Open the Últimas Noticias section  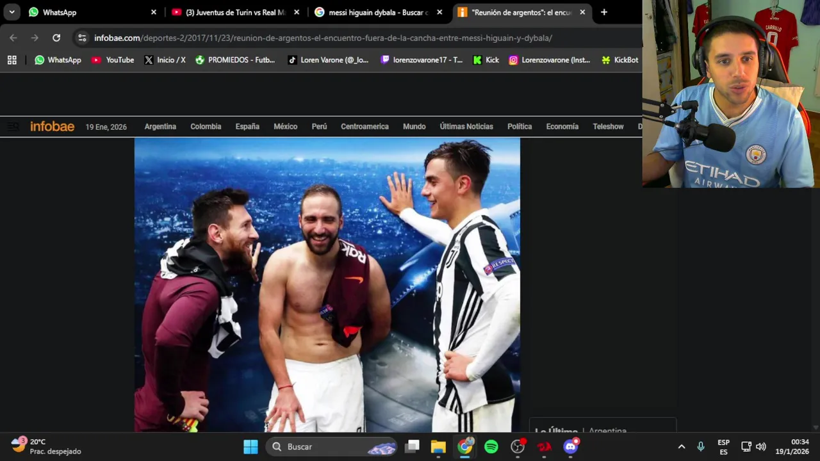click(466, 127)
